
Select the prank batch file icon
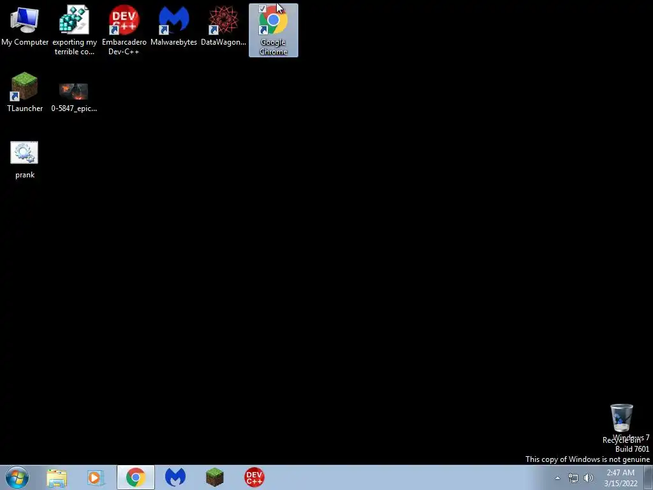25,160
